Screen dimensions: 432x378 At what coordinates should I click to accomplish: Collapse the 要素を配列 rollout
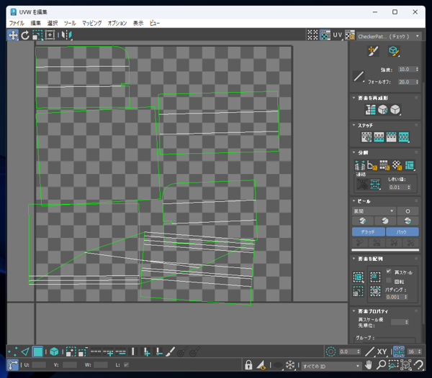(354, 259)
